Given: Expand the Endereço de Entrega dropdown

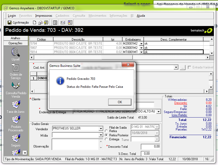Looking at the screenshot, I should (158, 111).
